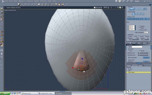152x95 pixels.
Task: Open the Assemble room hand icon at top right
Action: [117, 1]
